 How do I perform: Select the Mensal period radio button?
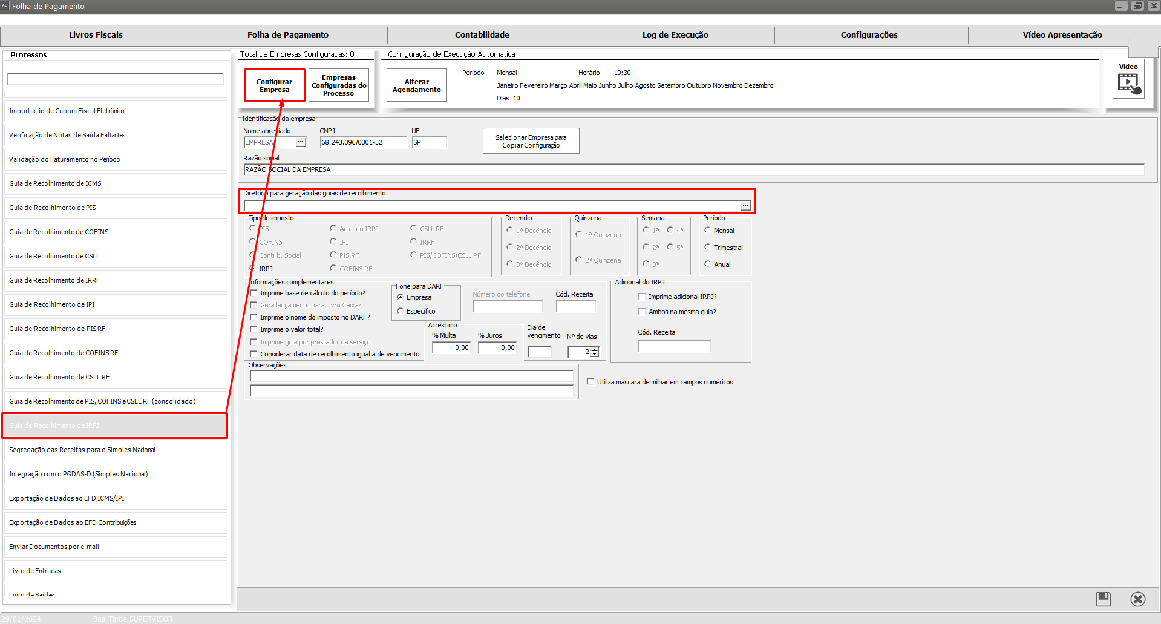pos(707,231)
